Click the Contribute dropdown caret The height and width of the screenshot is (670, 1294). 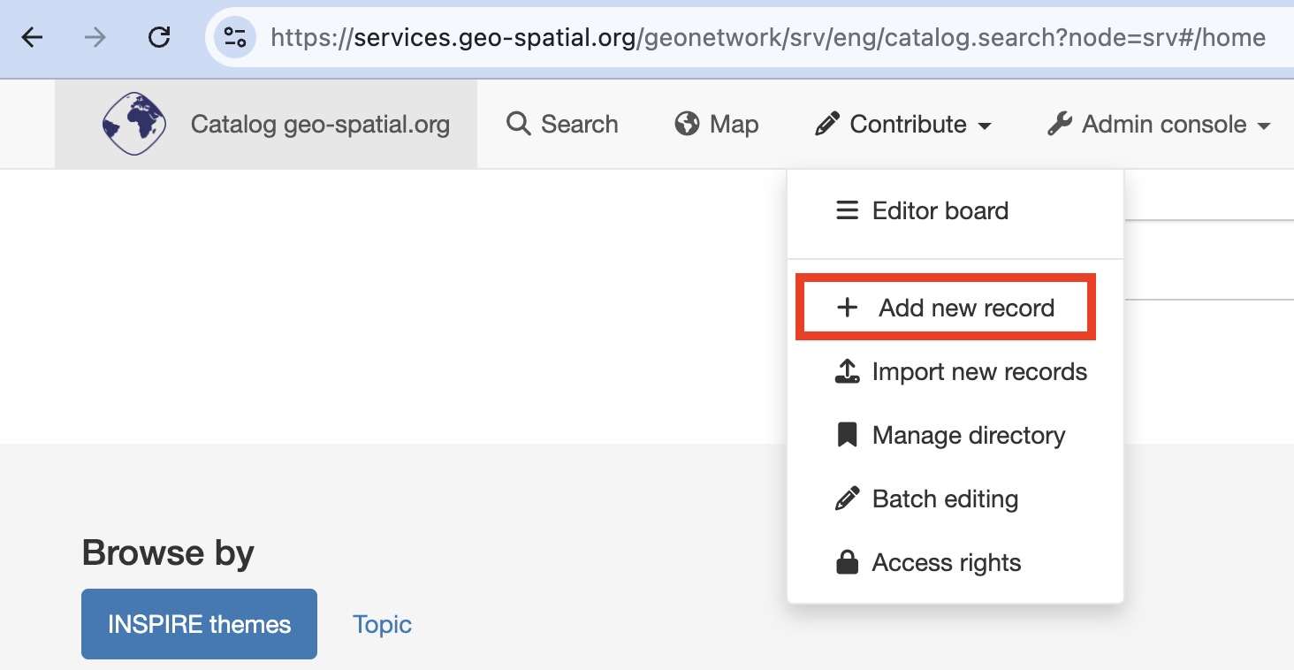[985, 126]
